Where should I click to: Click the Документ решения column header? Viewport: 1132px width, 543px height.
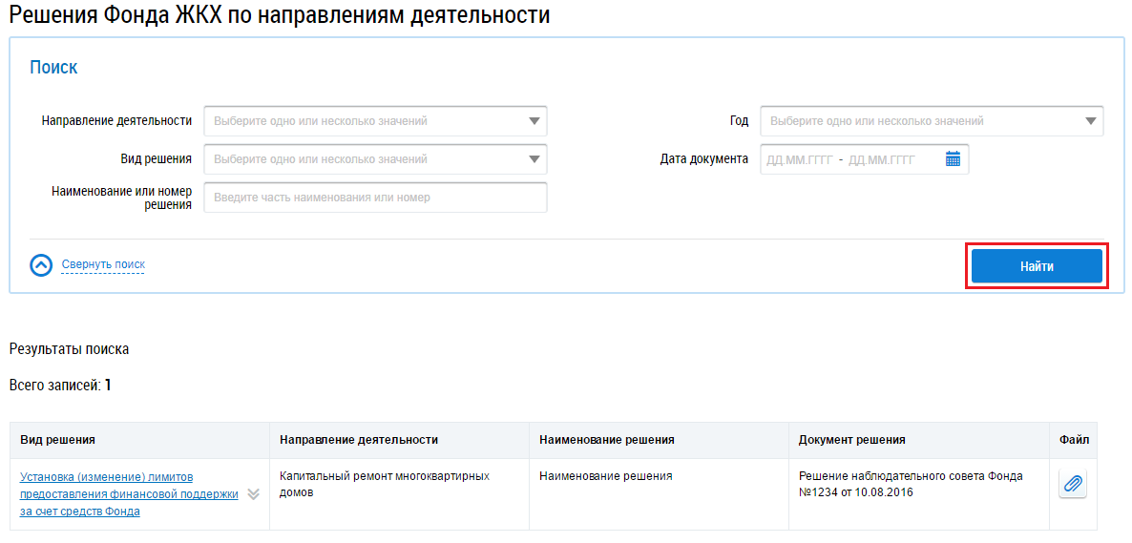click(852, 440)
